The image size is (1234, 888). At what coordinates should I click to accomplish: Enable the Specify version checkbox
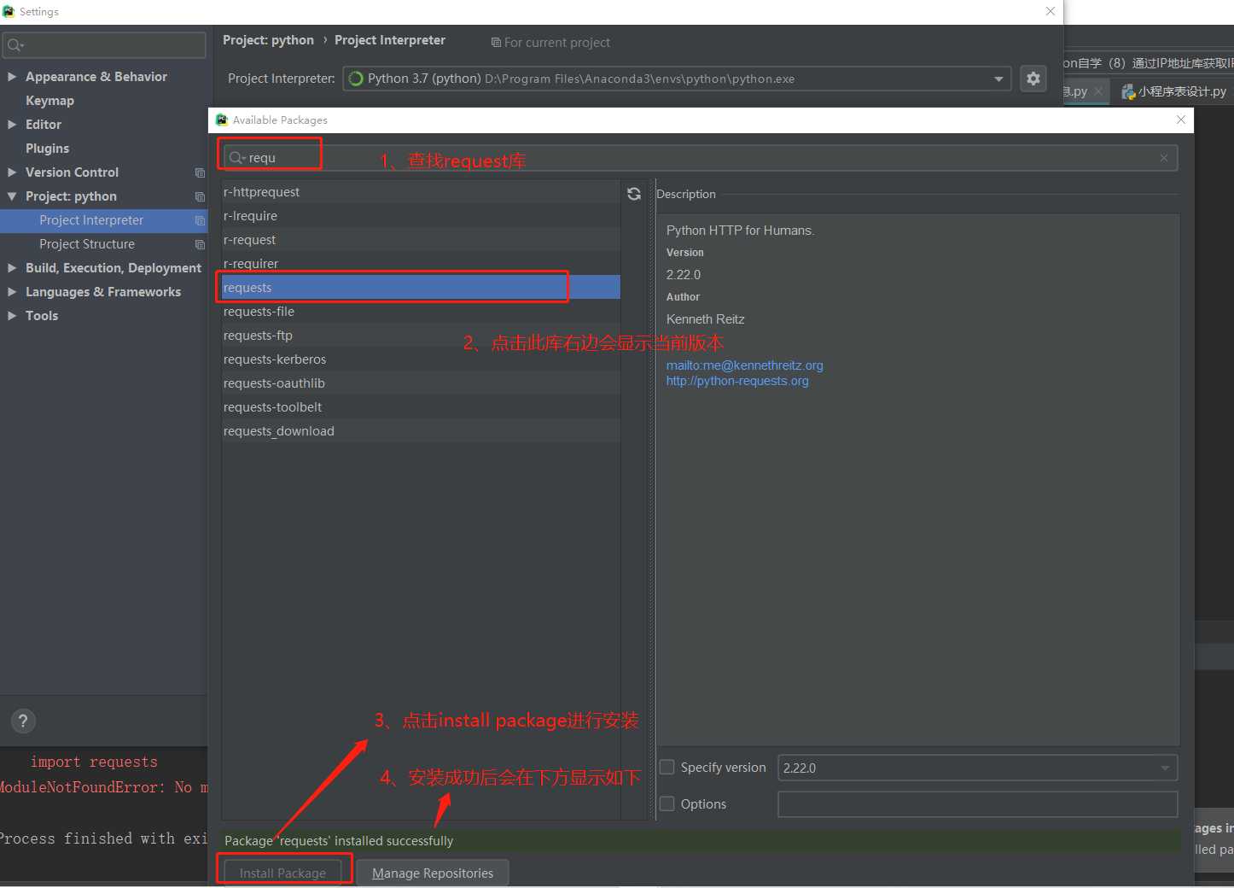[667, 767]
